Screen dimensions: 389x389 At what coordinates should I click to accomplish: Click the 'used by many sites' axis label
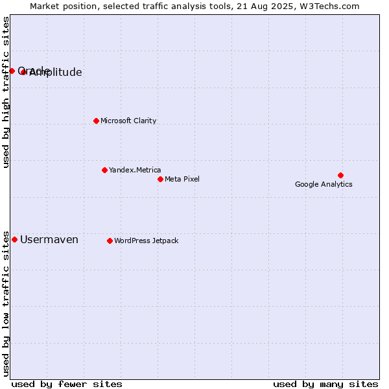pyautogui.click(x=325, y=384)
